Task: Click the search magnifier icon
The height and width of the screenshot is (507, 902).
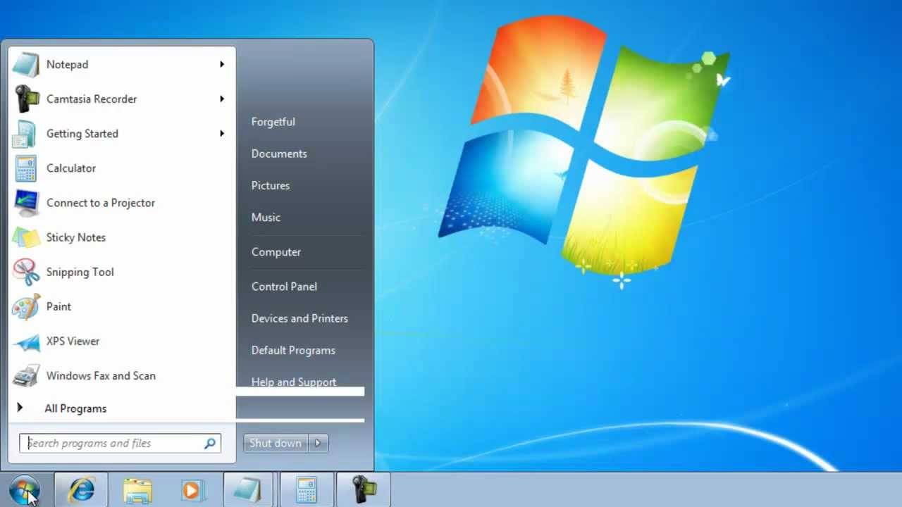Action: (x=210, y=443)
